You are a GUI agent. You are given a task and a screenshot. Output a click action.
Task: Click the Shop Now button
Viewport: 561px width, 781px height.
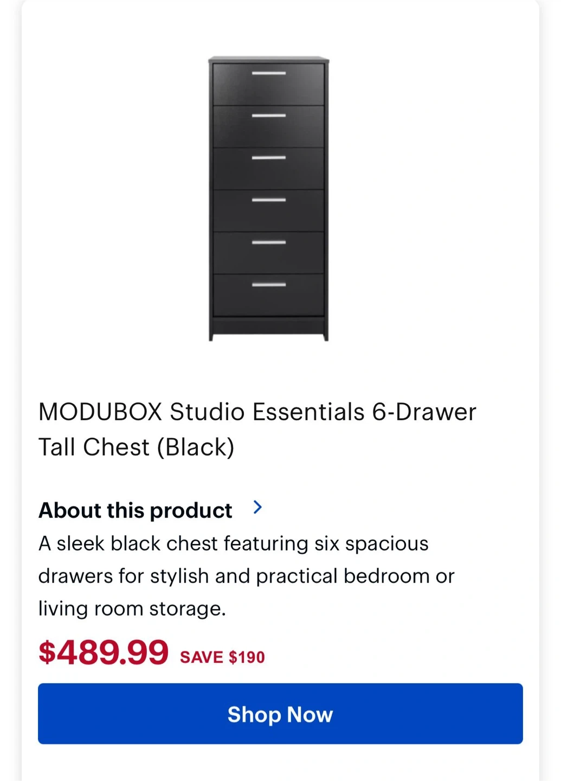(x=280, y=714)
